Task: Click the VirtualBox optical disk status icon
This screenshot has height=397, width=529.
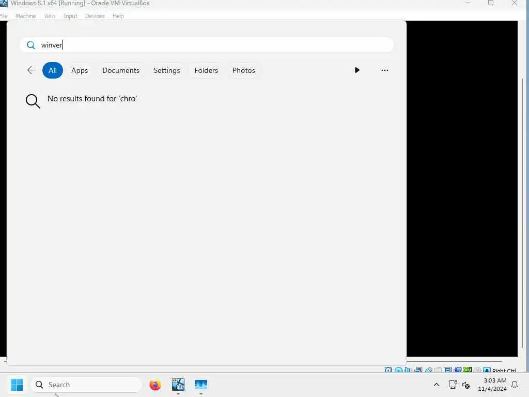Action: (398, 370)
